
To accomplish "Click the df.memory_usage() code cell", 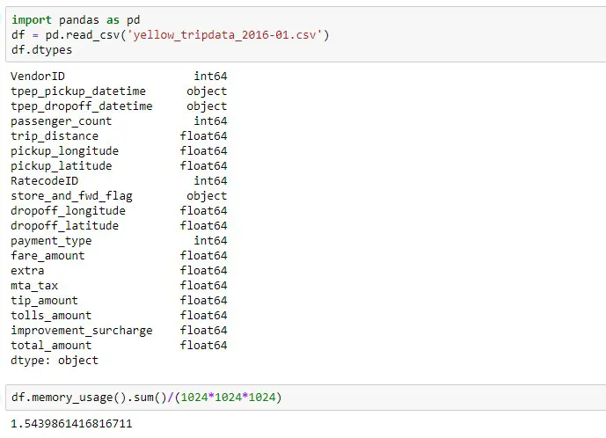I will pos(305,397).
